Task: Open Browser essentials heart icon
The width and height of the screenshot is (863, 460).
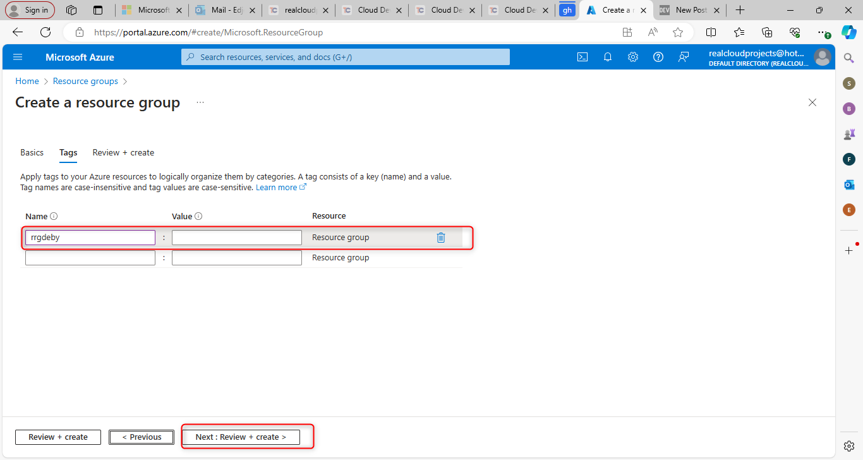Action: coord(795,32)
